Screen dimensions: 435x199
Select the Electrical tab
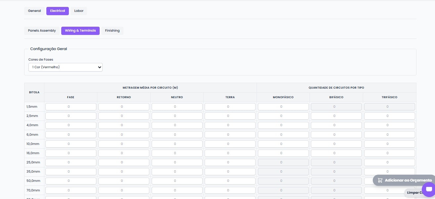click(58, 11)
